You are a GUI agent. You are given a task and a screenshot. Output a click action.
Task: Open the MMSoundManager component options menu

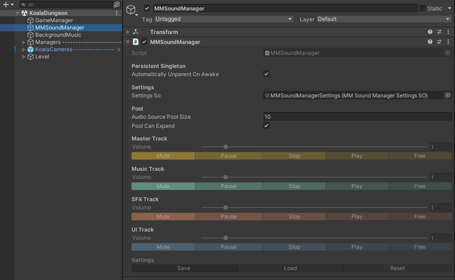pos(448,42)
